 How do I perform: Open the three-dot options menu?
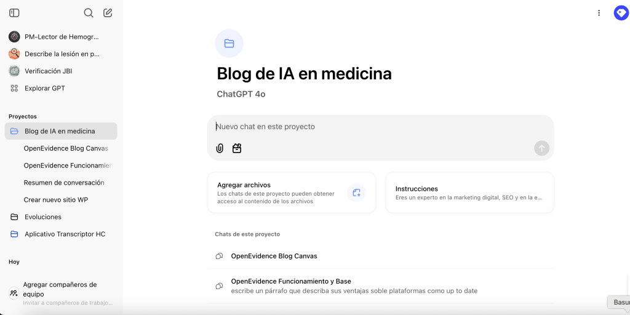pyautogui.click(x=599, y=13)
